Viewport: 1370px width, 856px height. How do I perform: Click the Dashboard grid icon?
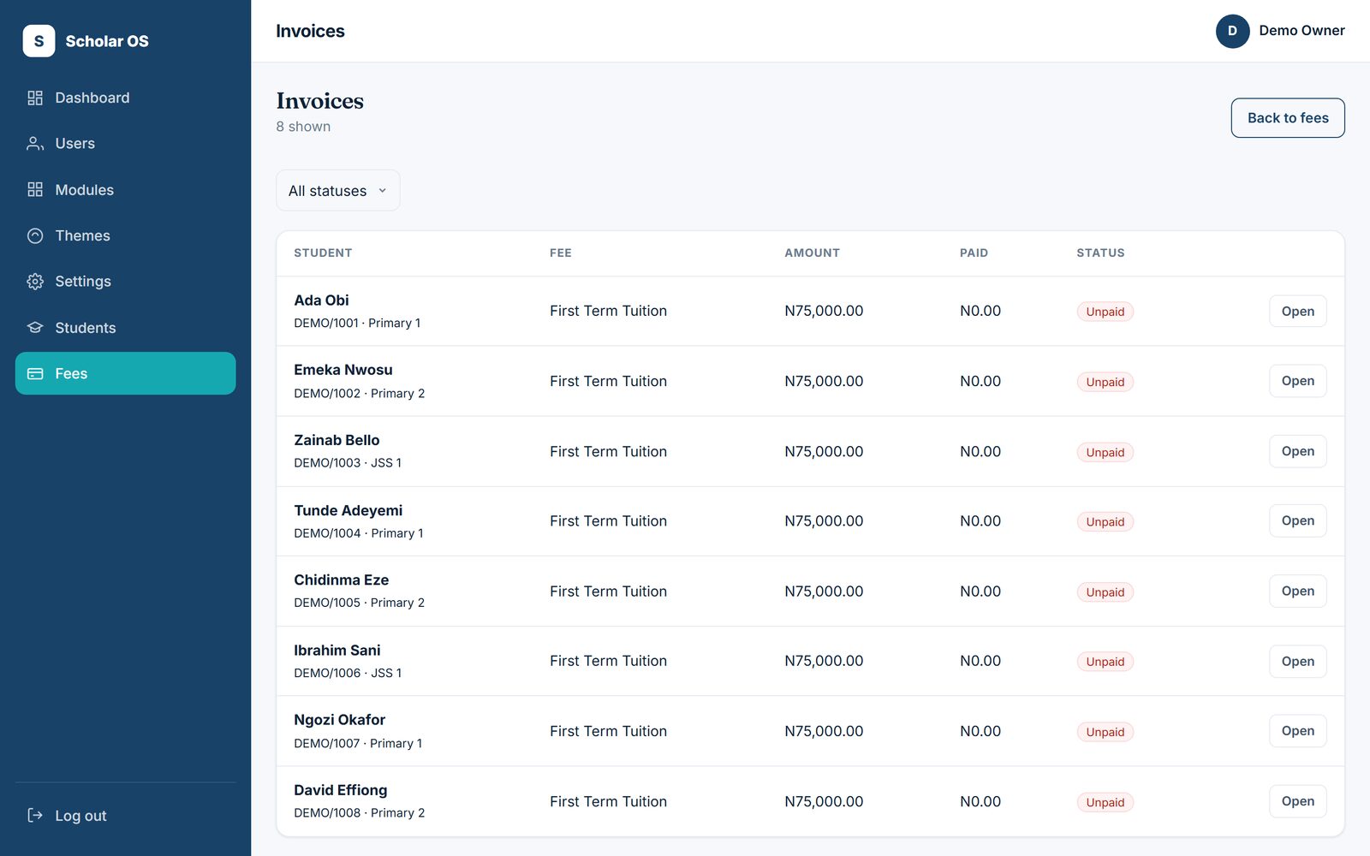[x=35, y=98]
